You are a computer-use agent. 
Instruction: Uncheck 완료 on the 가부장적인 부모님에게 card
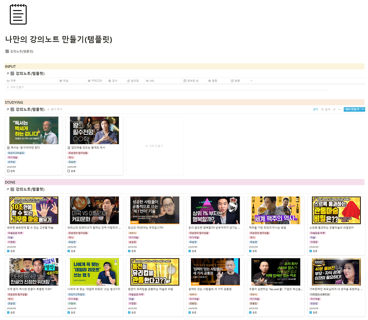[311, 313]
